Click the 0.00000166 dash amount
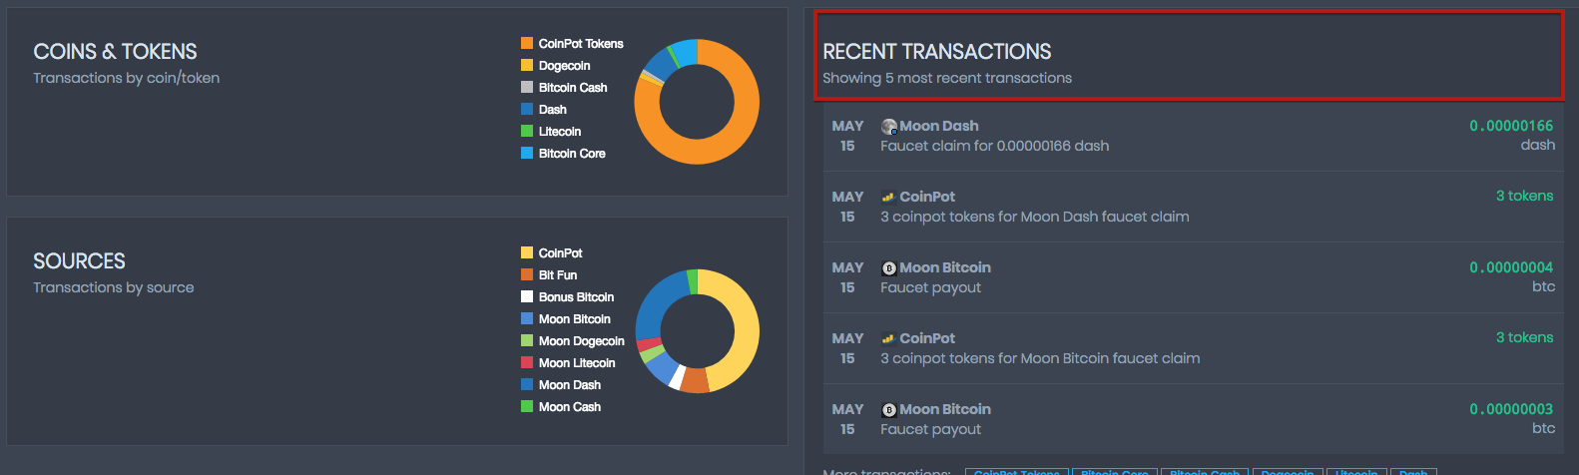The height and width of the screenshot is (475, 1579). 1511,127
